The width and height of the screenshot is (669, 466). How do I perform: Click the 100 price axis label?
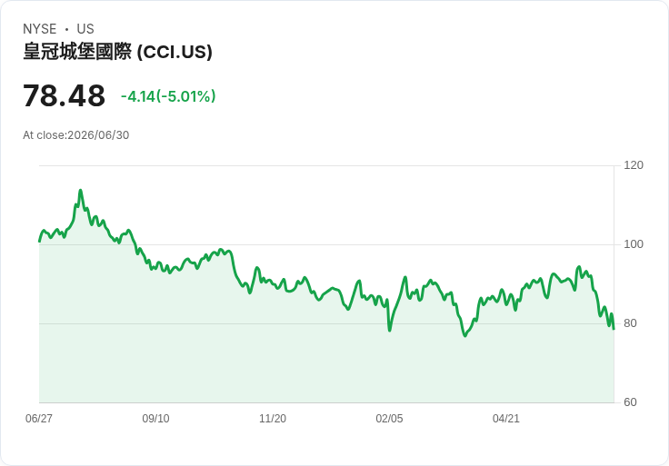click(x=634, y=244)
